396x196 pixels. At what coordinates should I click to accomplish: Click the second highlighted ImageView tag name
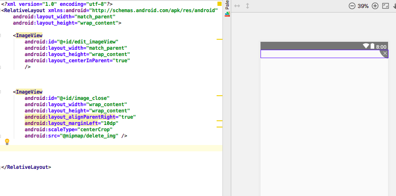(x=29, y=92)
